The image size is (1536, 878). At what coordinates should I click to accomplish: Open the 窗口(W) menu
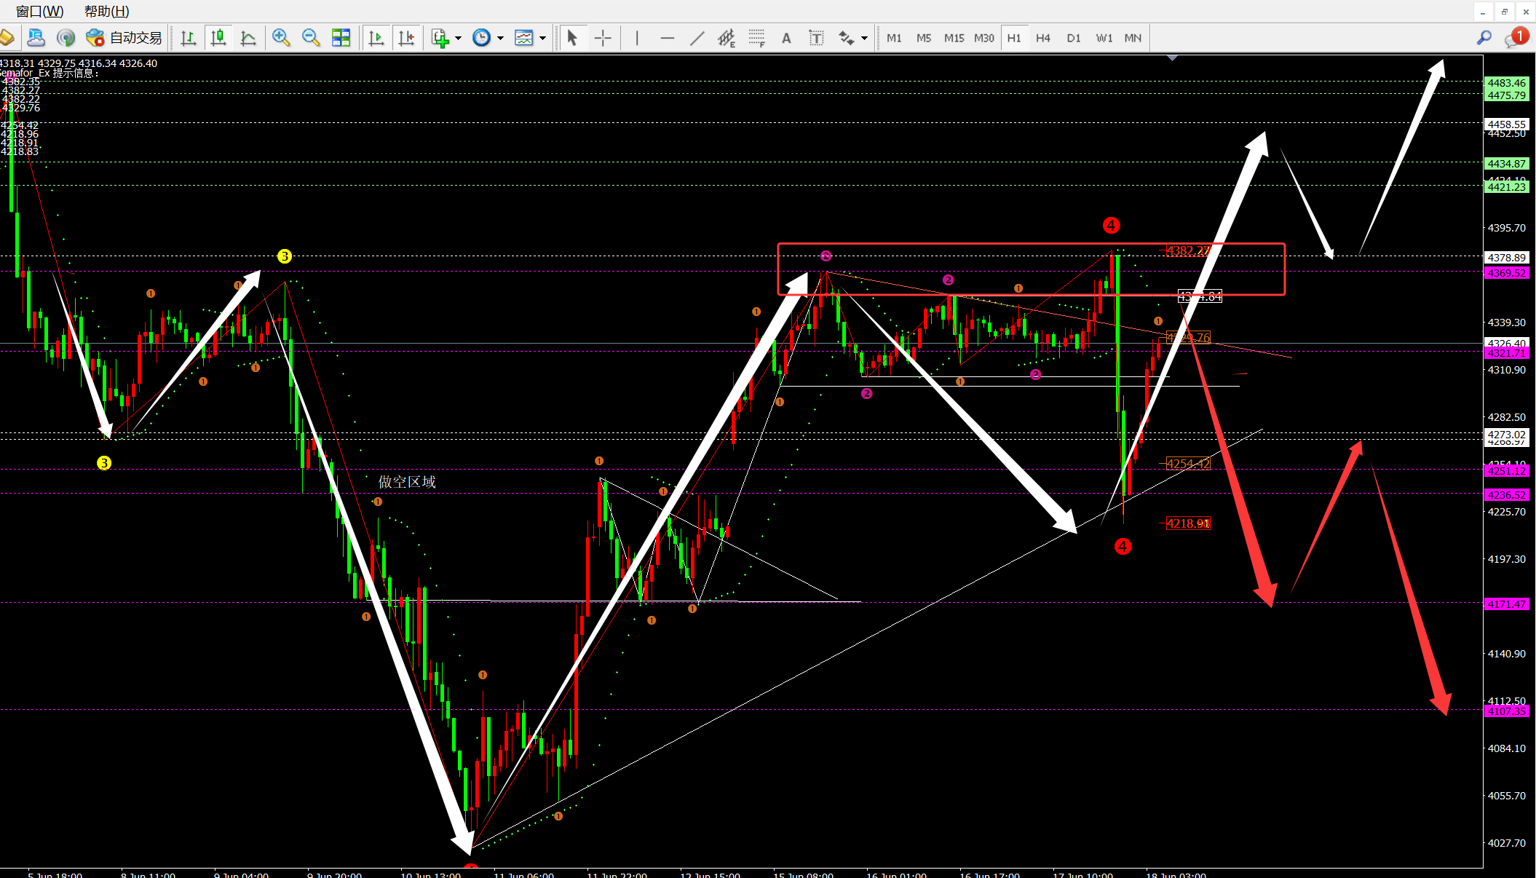coord(39,11)
